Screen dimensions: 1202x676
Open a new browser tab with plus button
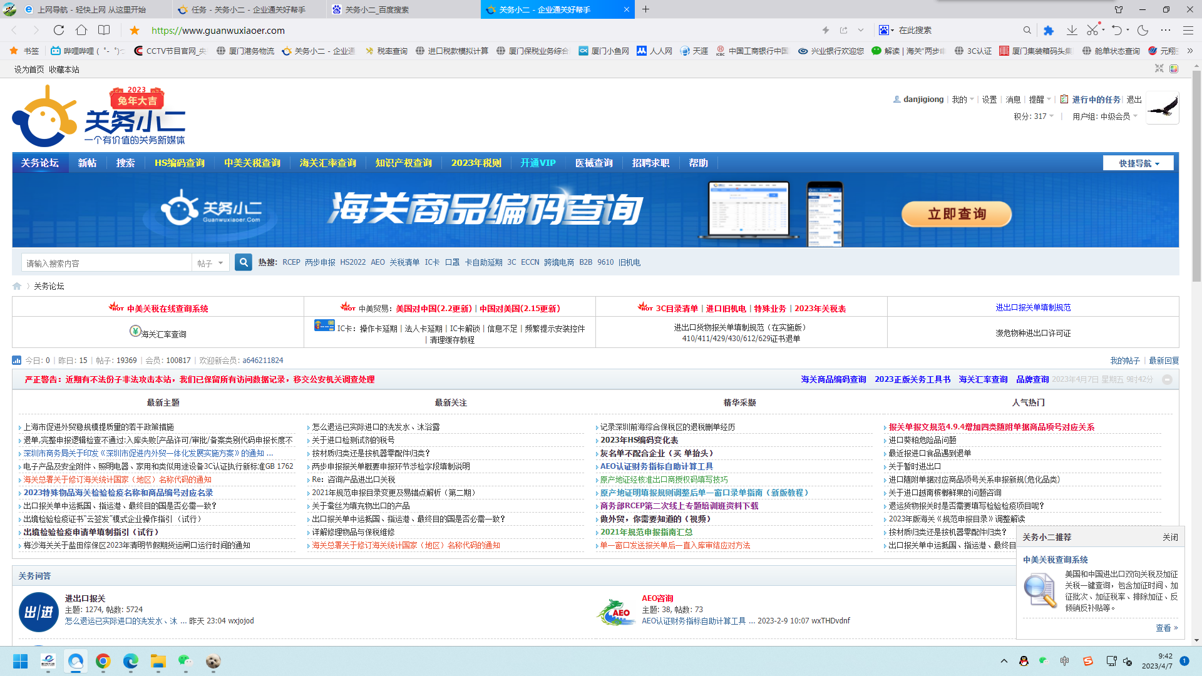click(645, 9)
